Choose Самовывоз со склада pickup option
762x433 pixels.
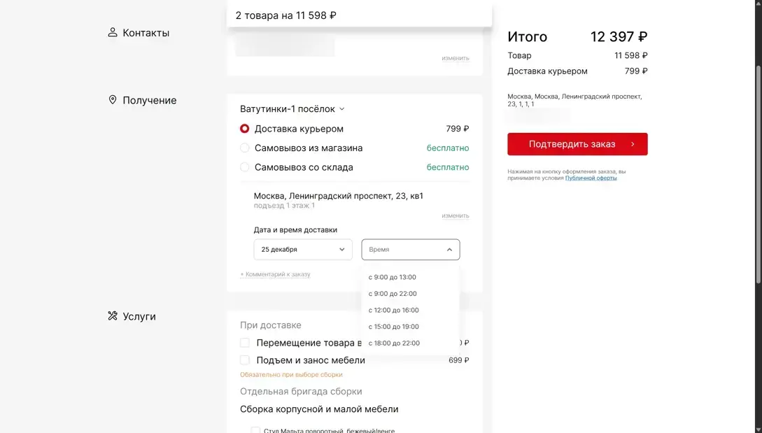245,167
